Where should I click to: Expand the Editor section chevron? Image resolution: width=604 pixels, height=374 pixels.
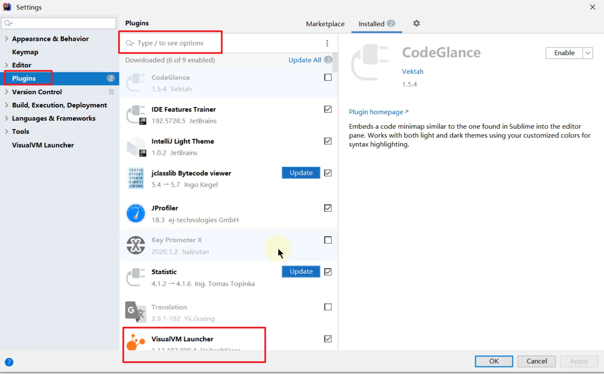tap(6, 65)
